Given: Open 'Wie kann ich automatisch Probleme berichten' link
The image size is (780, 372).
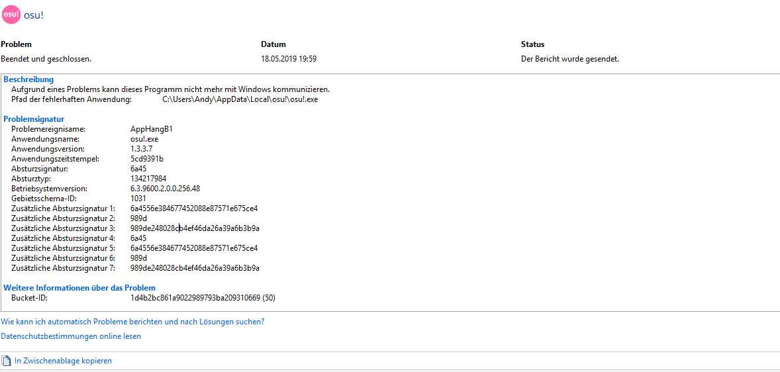Looking at the screenshot, I should (132, 321).
